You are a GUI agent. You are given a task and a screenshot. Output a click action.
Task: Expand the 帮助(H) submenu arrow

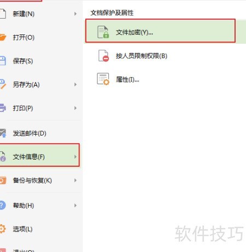[75, 206]
